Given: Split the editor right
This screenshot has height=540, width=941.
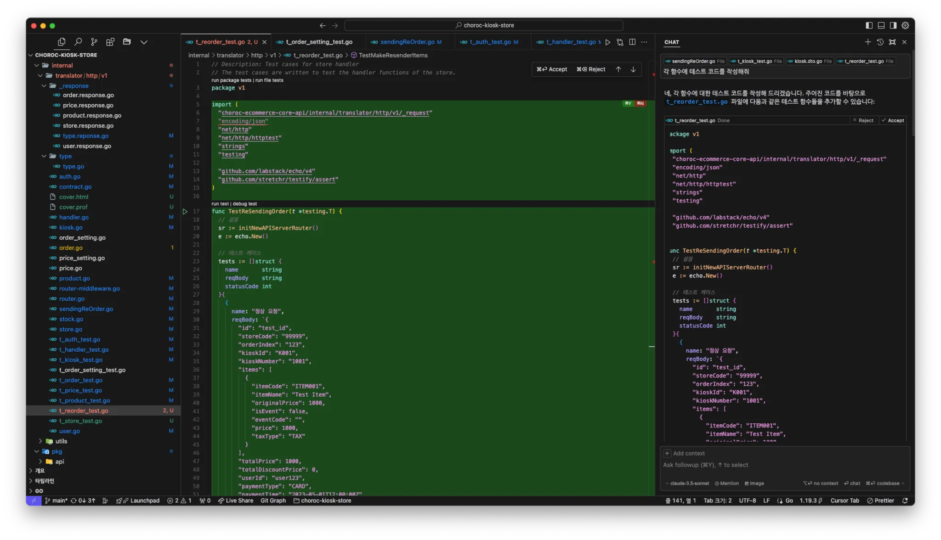Looking at the screenshot, I should (632, 42).
